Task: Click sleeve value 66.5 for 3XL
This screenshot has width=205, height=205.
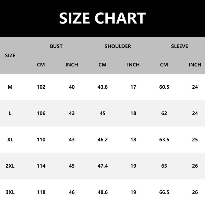Action: 164,192
